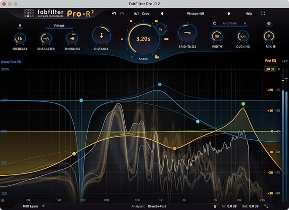Open the Vintage Hall preset menu

click(196, 13)
